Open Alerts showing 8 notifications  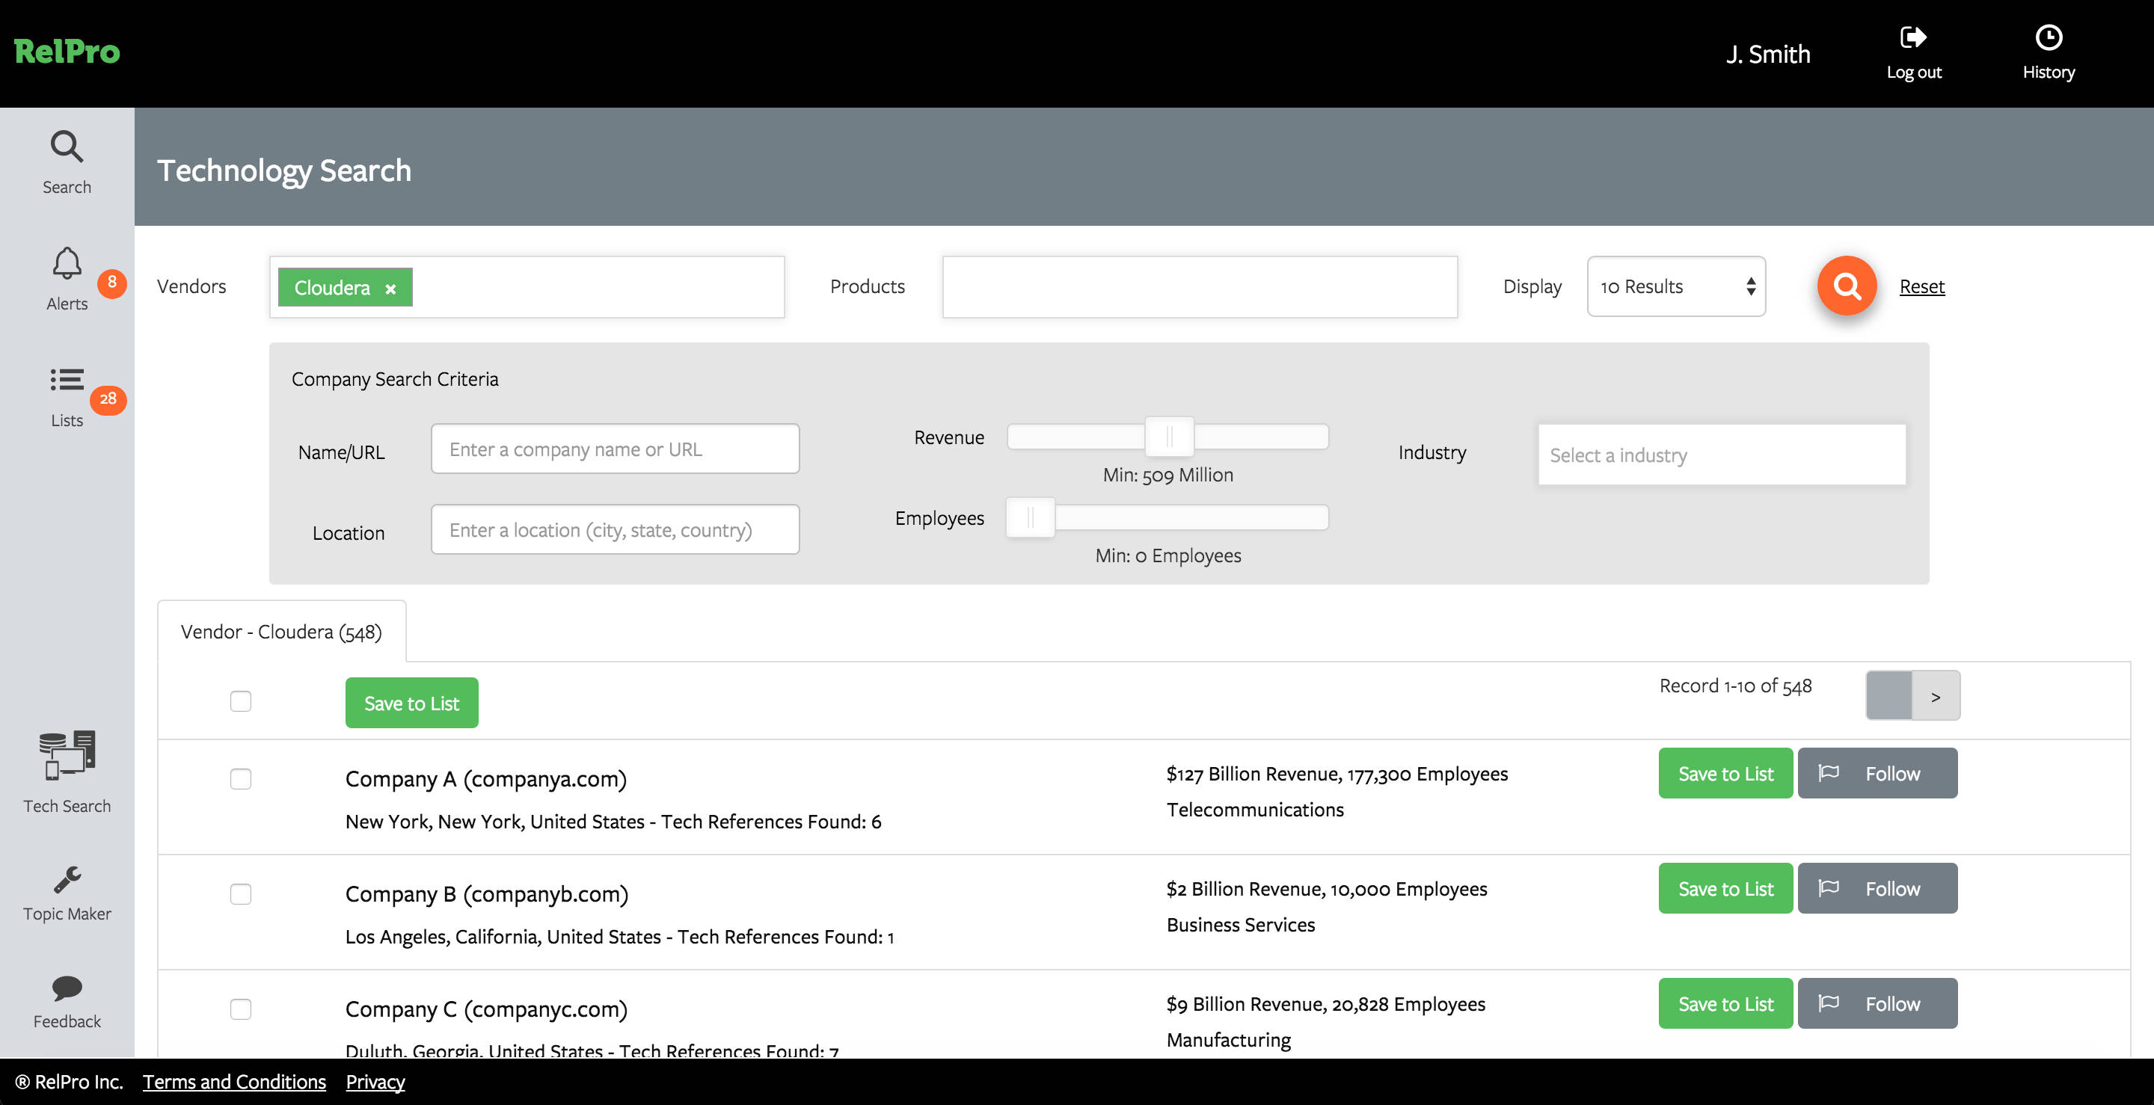67,278
